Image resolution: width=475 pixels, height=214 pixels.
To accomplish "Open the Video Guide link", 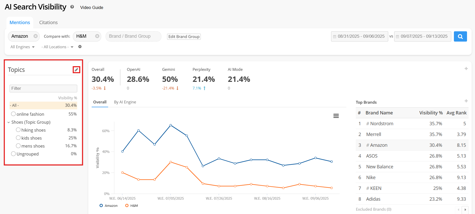I will pyautogui.click(x=92, y=7).
